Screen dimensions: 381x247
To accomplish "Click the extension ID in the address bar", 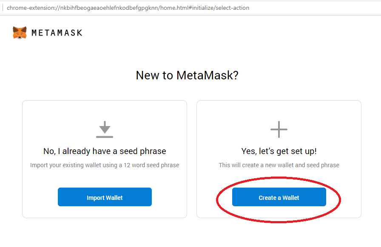I will (x=107, y=8).
